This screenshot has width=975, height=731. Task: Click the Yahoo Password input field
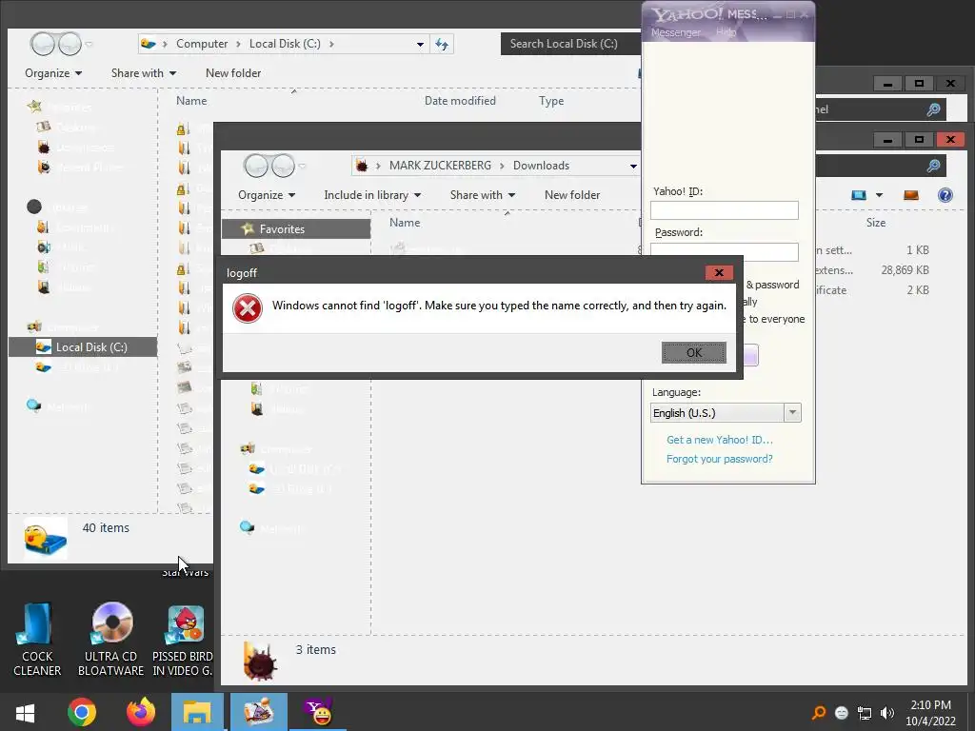(725, 251)
